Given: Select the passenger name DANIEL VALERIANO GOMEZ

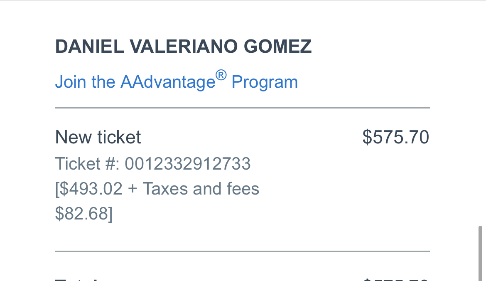Looking at the screenshot, I should [183, 47].
